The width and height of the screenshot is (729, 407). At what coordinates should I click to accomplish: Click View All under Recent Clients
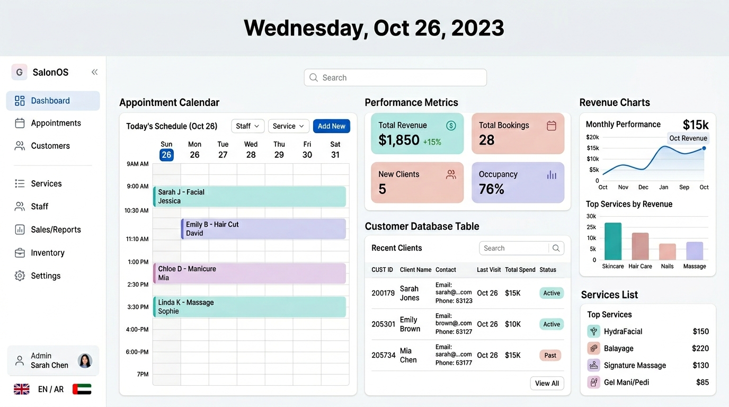547,383
